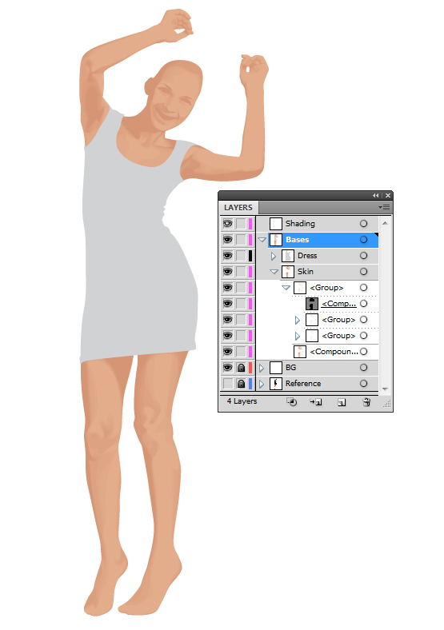The width and height of the screenshot is (444, 630).
Task: Open the Layers panel flyout menu
Action: pos(385,207)
